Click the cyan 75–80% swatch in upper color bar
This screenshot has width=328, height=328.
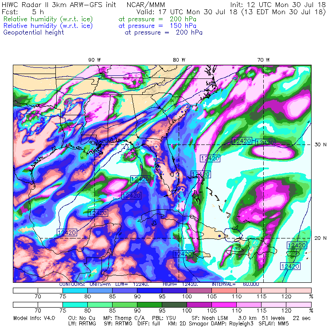point(75,290)
